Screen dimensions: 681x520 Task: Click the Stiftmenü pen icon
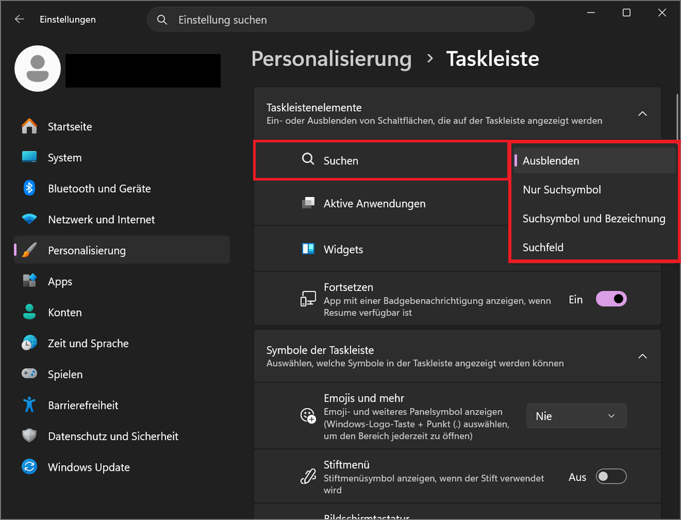point(308,477)
